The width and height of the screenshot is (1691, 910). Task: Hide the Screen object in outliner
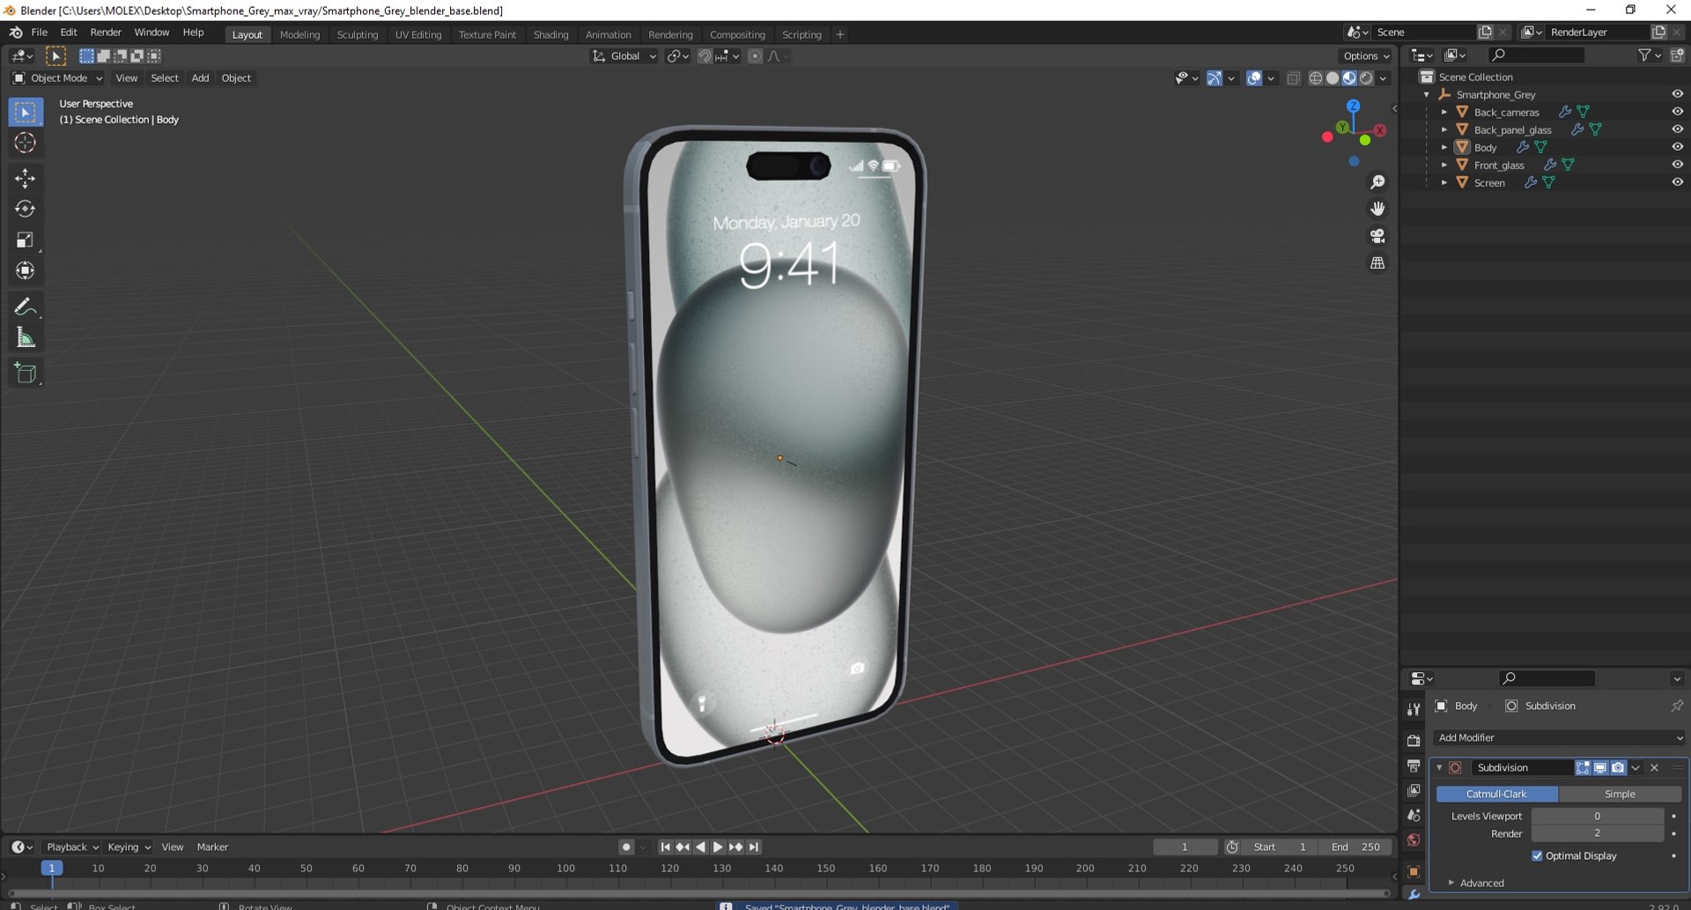click(1677, 182)
